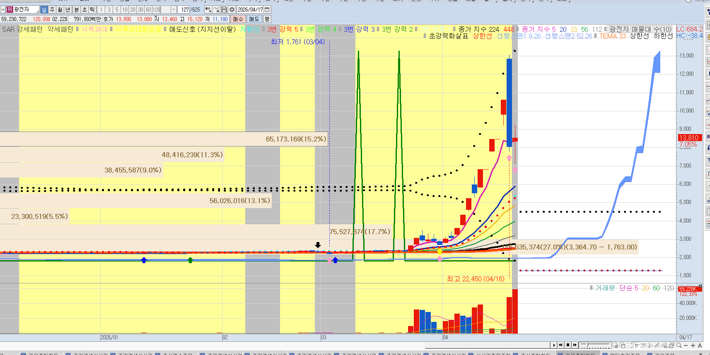
Task: Click the 낙폭과대 indicator label
Action: 94,29
